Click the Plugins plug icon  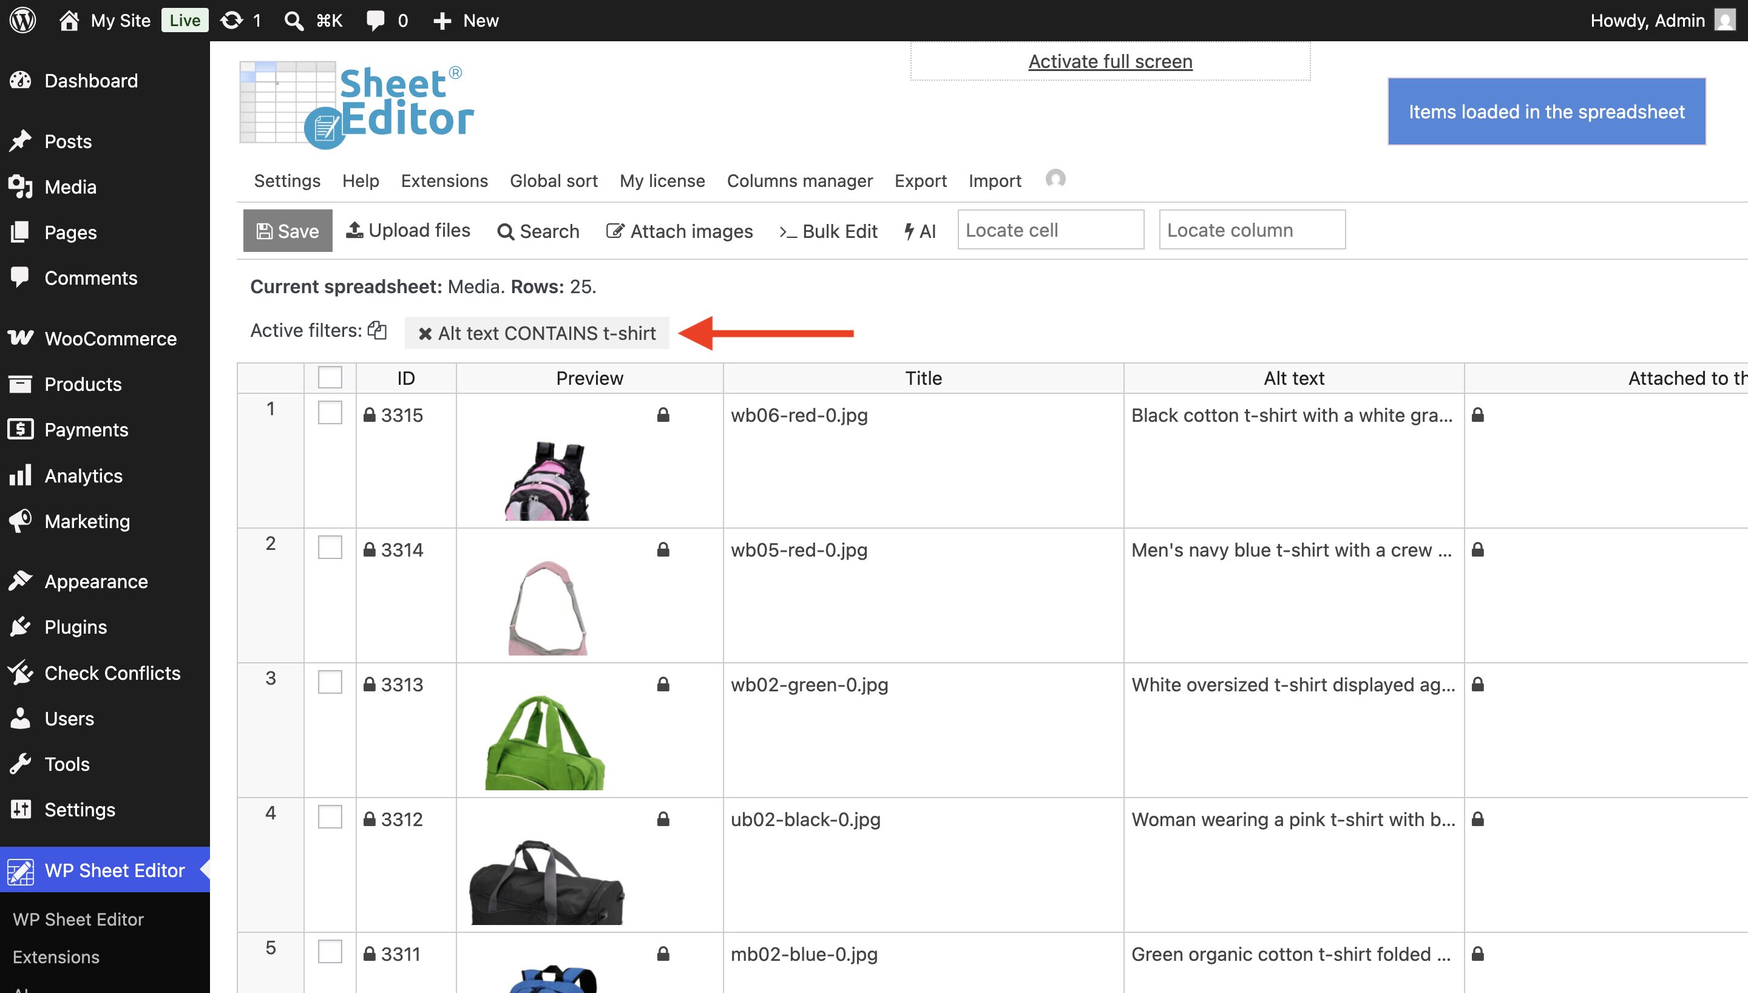21,626
